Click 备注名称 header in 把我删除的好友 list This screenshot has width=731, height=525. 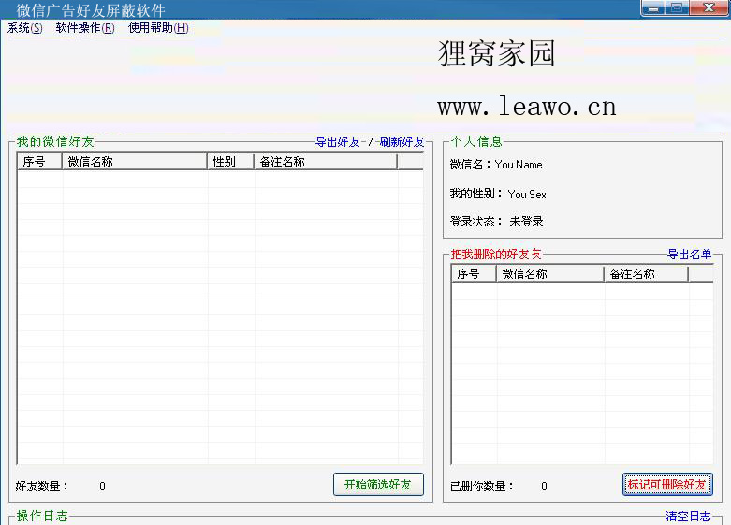(x=646, y=274)
